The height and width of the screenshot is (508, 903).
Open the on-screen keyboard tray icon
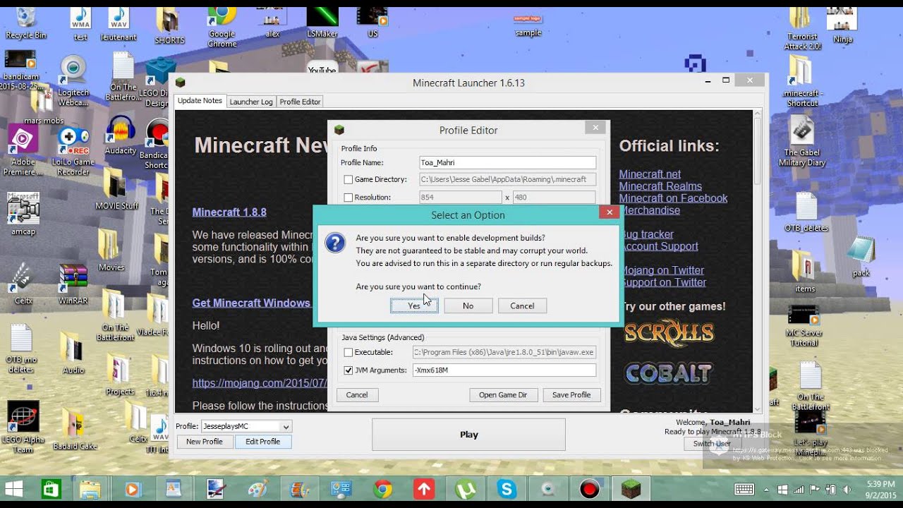pos(744,489)
